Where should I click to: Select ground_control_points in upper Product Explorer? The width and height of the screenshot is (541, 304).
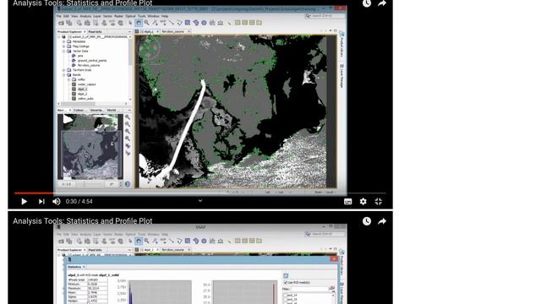point(92,61)
